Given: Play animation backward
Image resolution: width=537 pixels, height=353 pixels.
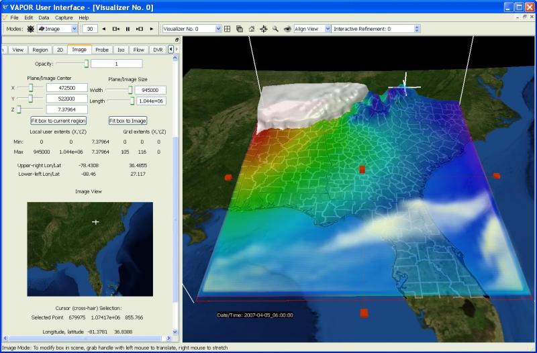Looking at the screenshot, I should (x=104, y=29).
